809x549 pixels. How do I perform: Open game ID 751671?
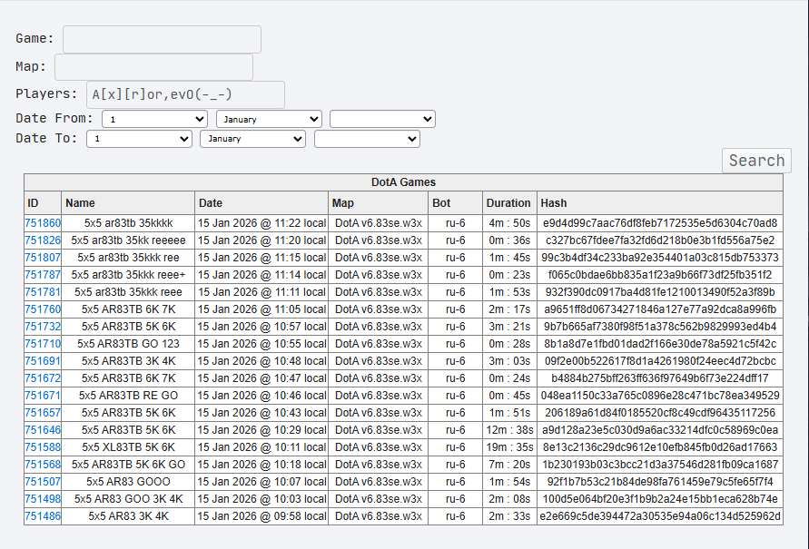tap(43, 396)
